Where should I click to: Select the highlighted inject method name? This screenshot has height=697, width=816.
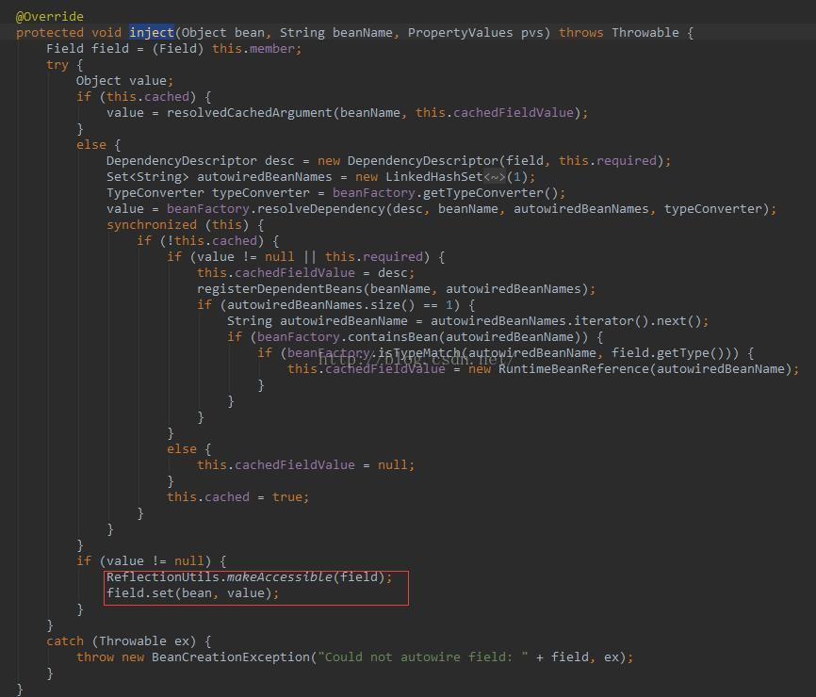[x=152, y=33]
